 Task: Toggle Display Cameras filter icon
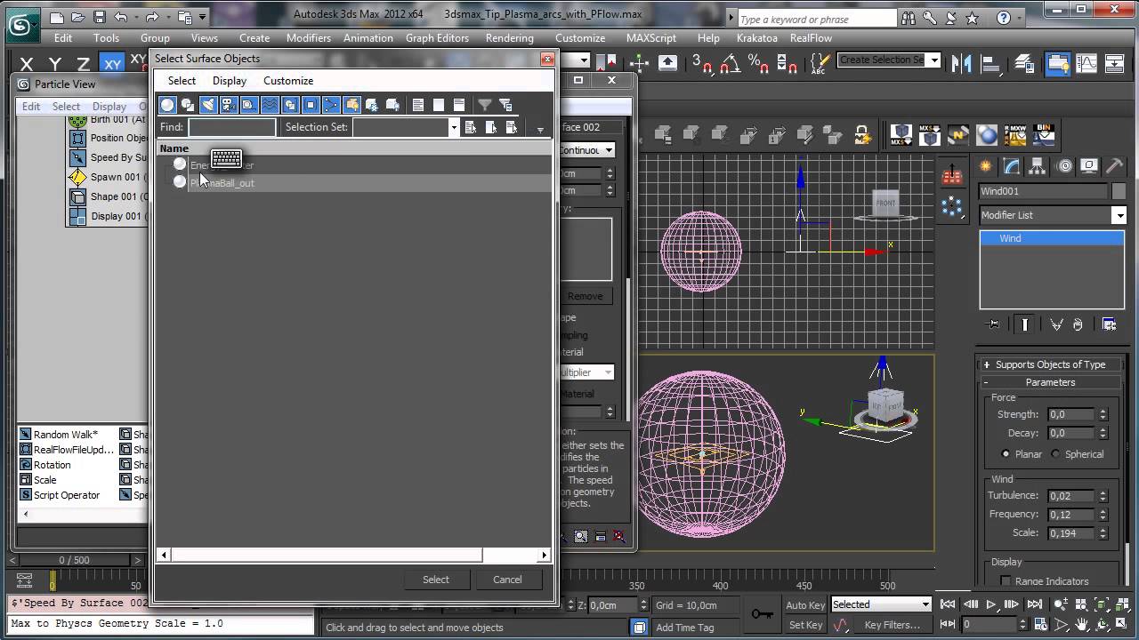pyautogui.click(x=229, y=105)
